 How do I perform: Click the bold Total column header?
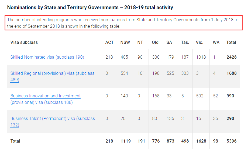pyautogui.click(x=231, y=42)
